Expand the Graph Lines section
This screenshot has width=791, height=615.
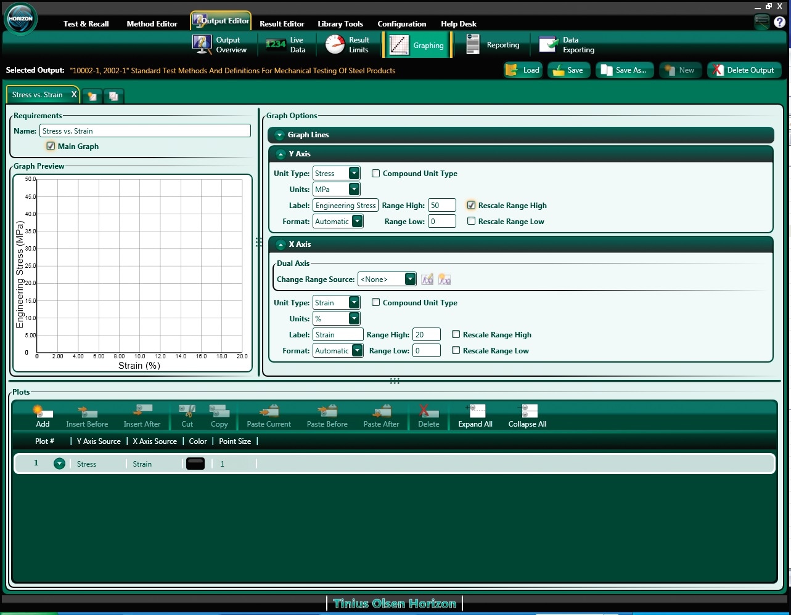[x=279, y=135]
